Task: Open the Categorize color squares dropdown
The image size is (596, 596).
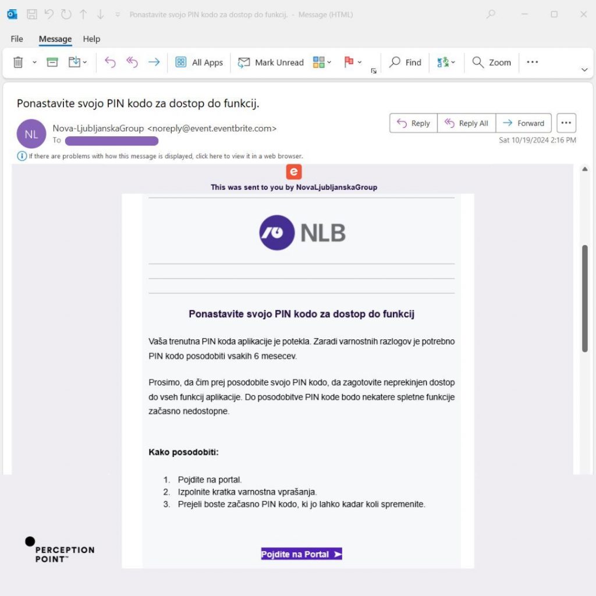Action: (321, 62)
